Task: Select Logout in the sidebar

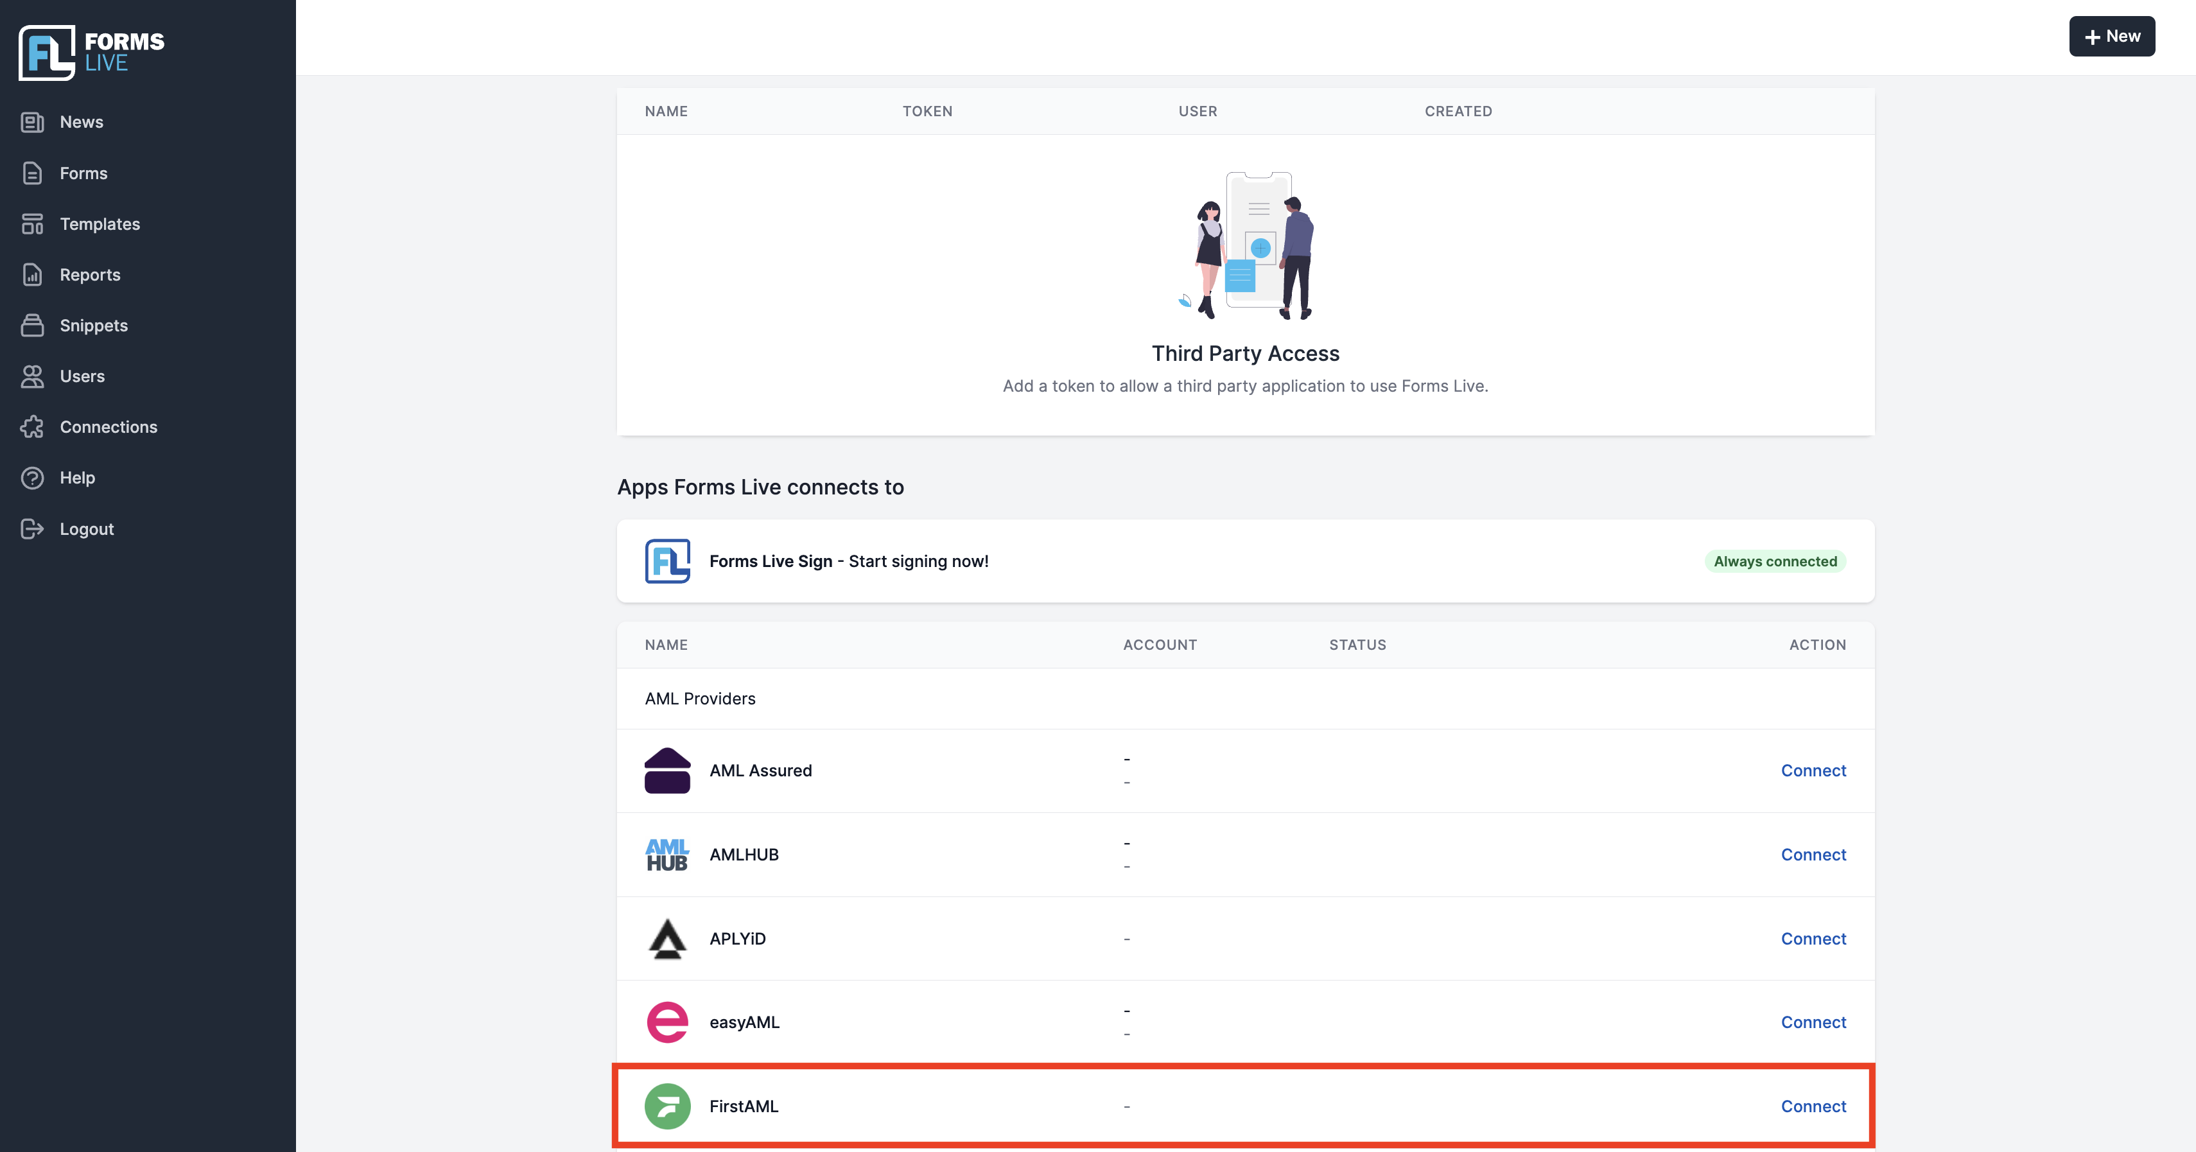Action: click(x=87, y=528)
